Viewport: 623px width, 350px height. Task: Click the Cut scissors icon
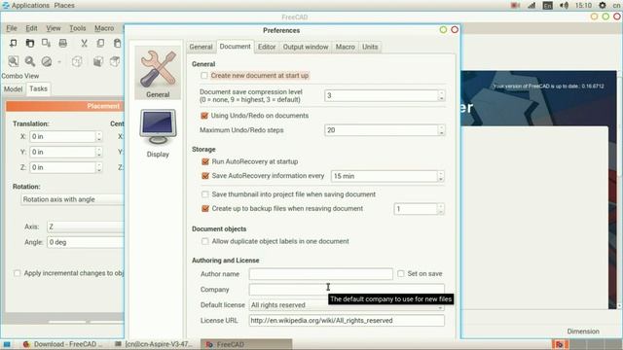84,43
